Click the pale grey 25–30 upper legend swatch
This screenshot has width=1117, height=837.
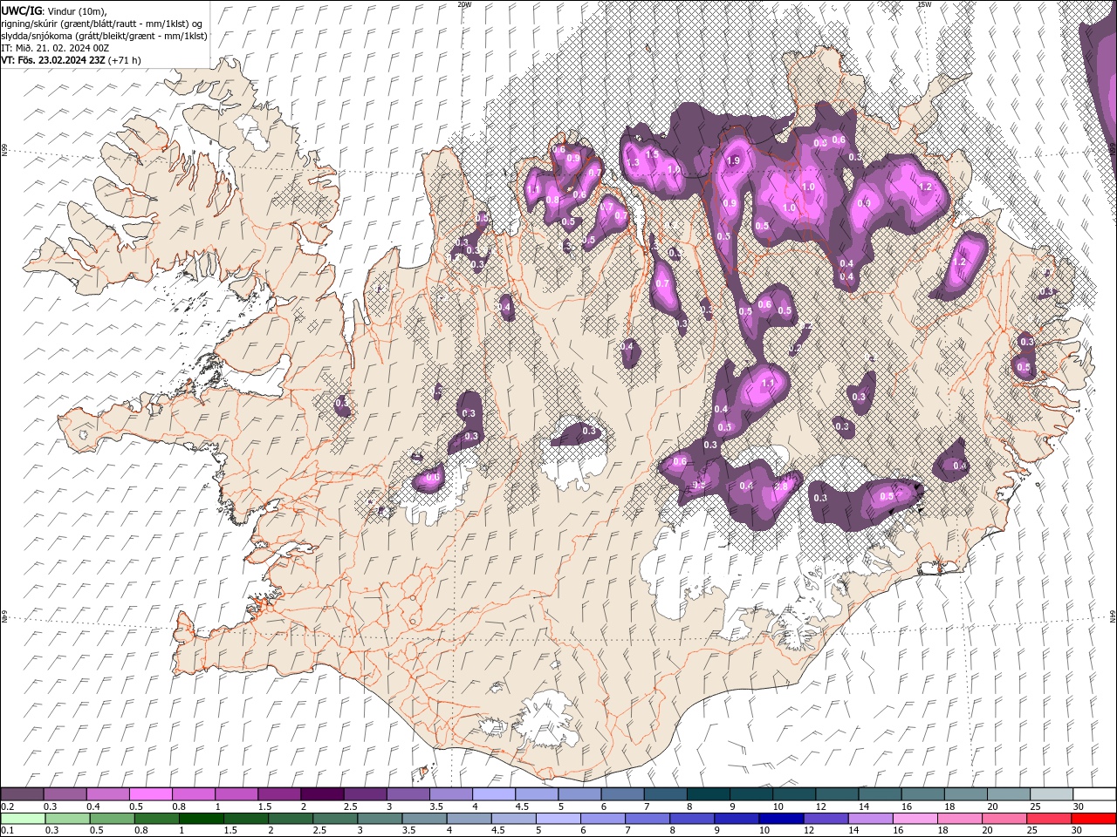(1051, 794)
